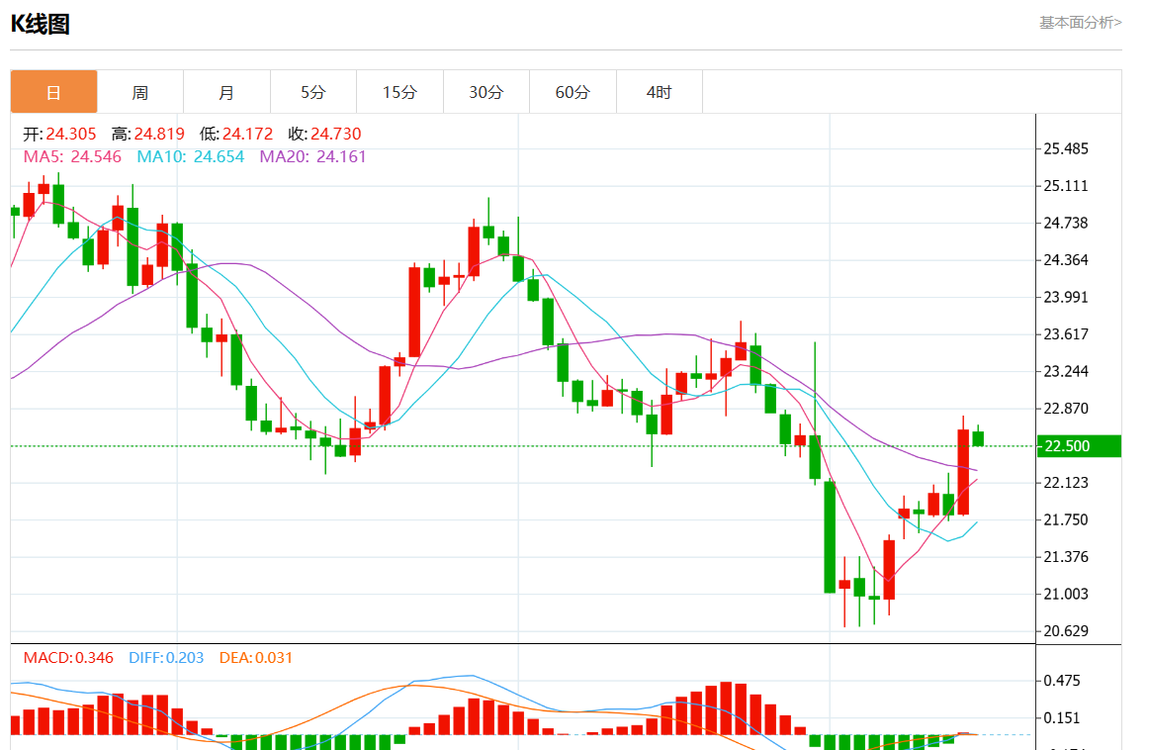The width and height of the screenshot is (1149, 750).
Task: Open the 15分 interval tab
Action: [399, 92]
